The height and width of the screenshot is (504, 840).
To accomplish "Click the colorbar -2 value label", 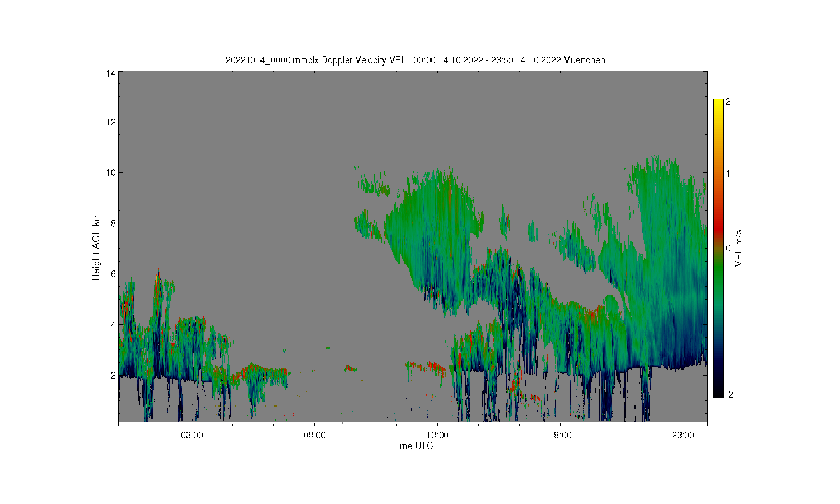I will 729,395.
